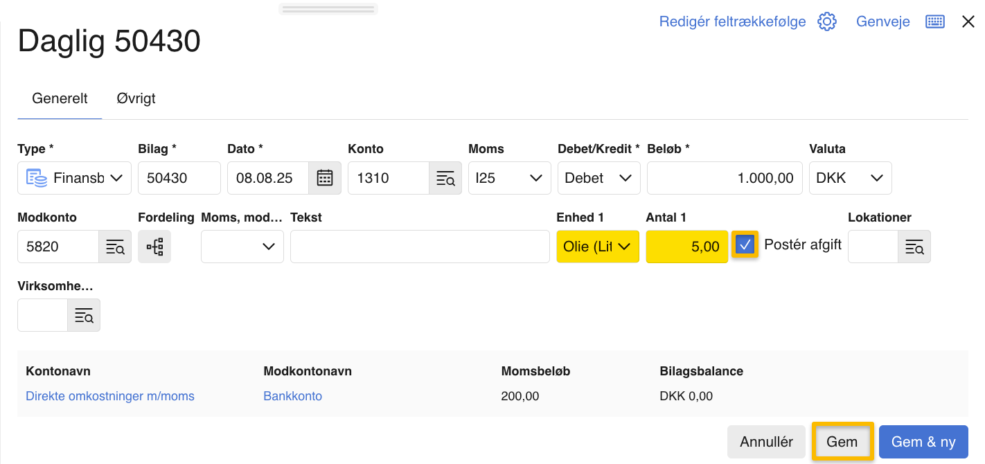
Task: Click the Konto account lookup icon
Action: (445, 178)
